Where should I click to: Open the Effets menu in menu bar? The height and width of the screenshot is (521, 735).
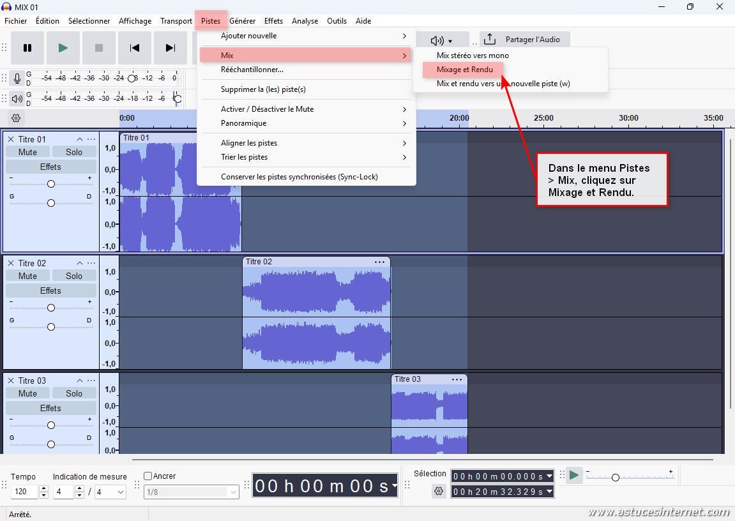tap(273, 20)
